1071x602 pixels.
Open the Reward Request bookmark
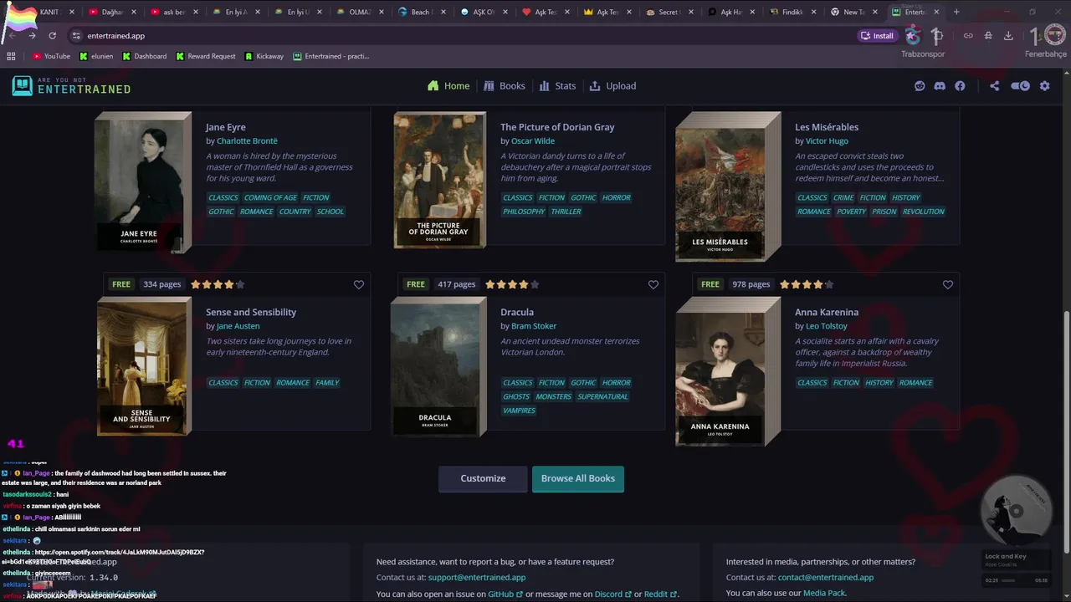205,56
